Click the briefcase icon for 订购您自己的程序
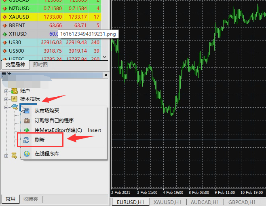Screen dimensions: 266x206 (x=27, y=120)
